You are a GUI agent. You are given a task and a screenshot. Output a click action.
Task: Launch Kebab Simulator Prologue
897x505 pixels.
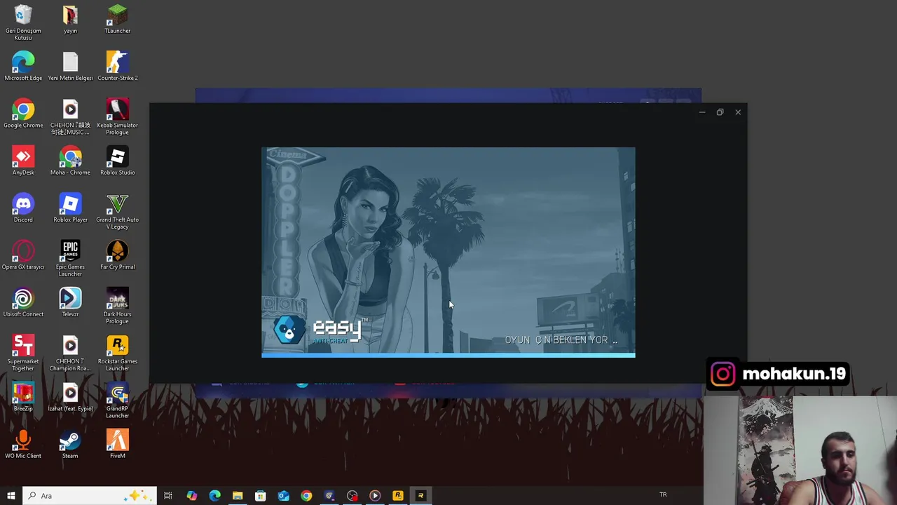[x=117, y=116]
